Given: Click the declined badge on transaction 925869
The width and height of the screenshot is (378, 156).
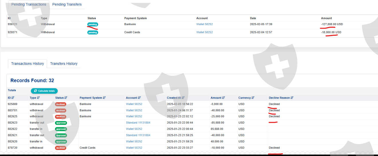Looking at the screenshot, I should click(x=60, y=104).
